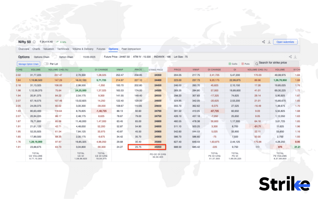Sort by the Puts VOLUME column header

pyautogui.click(x=280, y=70)
